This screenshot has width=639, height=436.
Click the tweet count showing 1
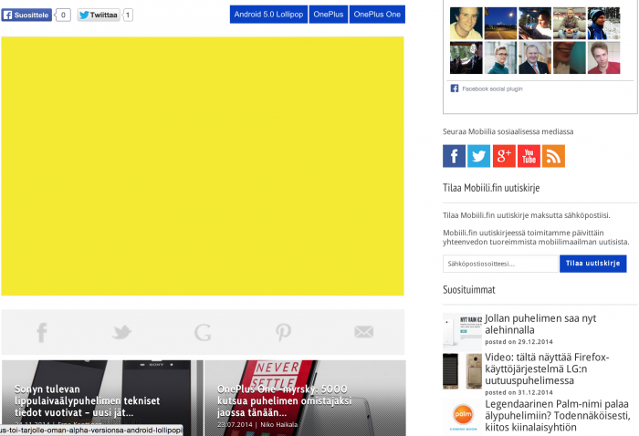coord(128,16)
